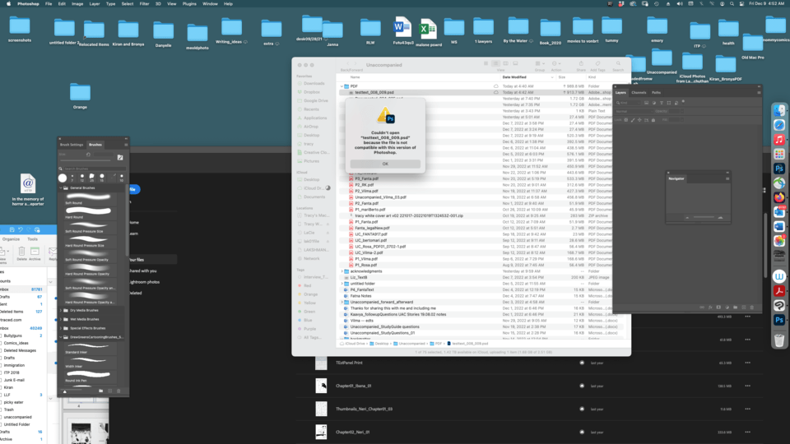Launch Adobe Acrobat from the Dock
Screen dimensions: 790x444
tap(778, 290)
